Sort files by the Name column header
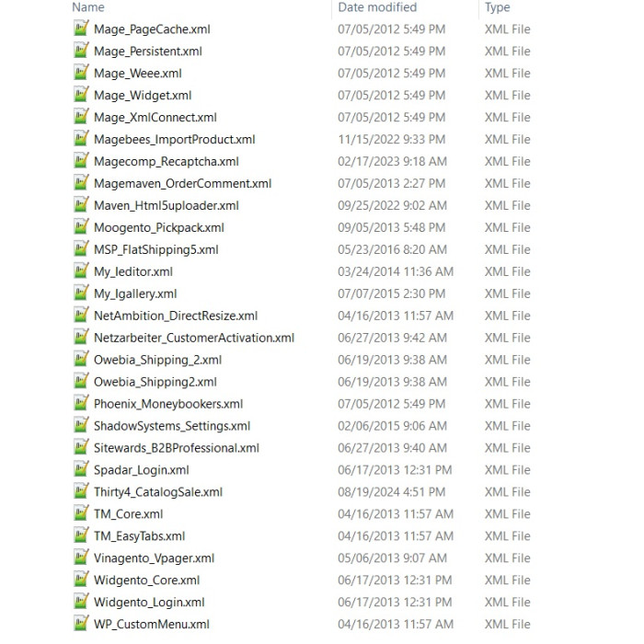Viewport: 644px width, 644px height. 88,7
